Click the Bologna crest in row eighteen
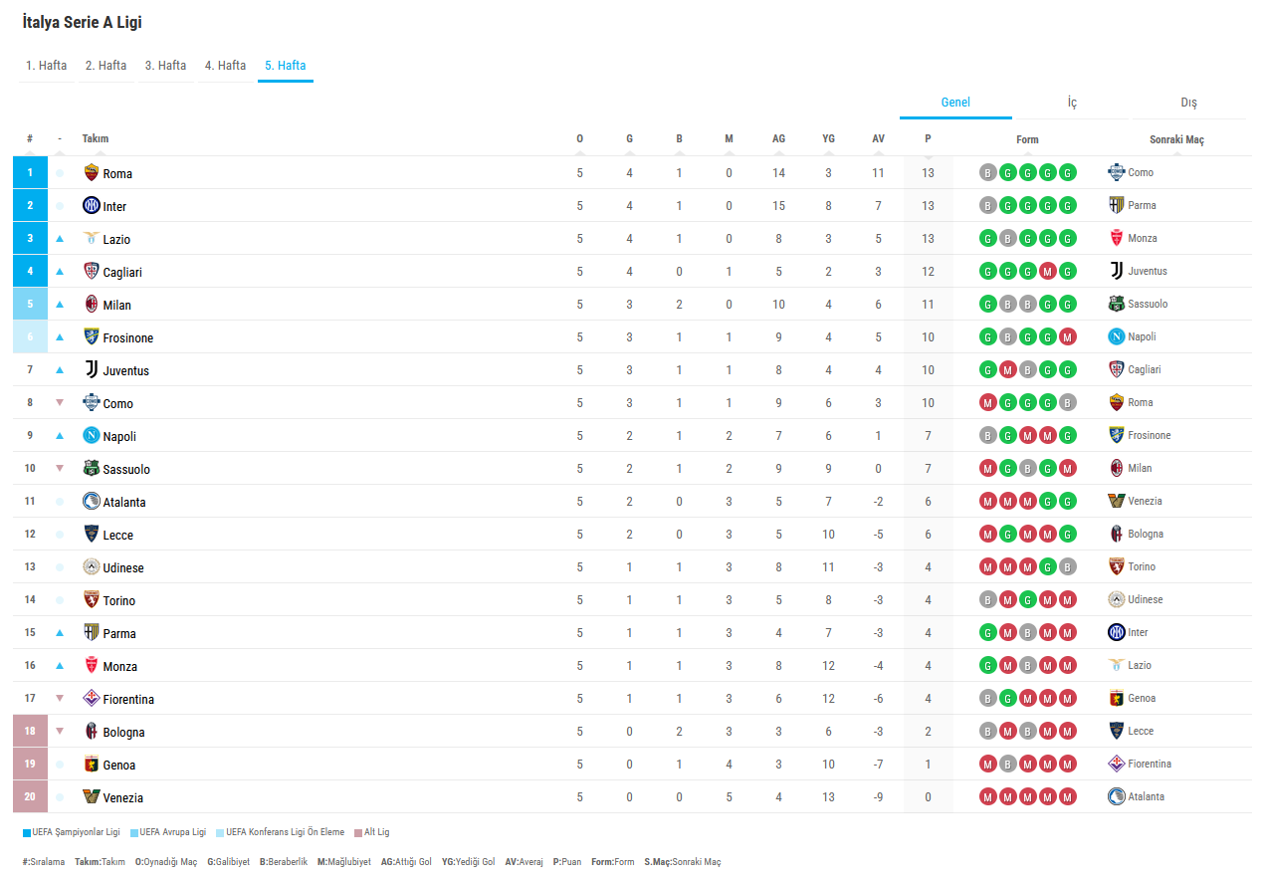Image resolution: width=1262 pixels, height=880 pixels. tap(92, 731)
